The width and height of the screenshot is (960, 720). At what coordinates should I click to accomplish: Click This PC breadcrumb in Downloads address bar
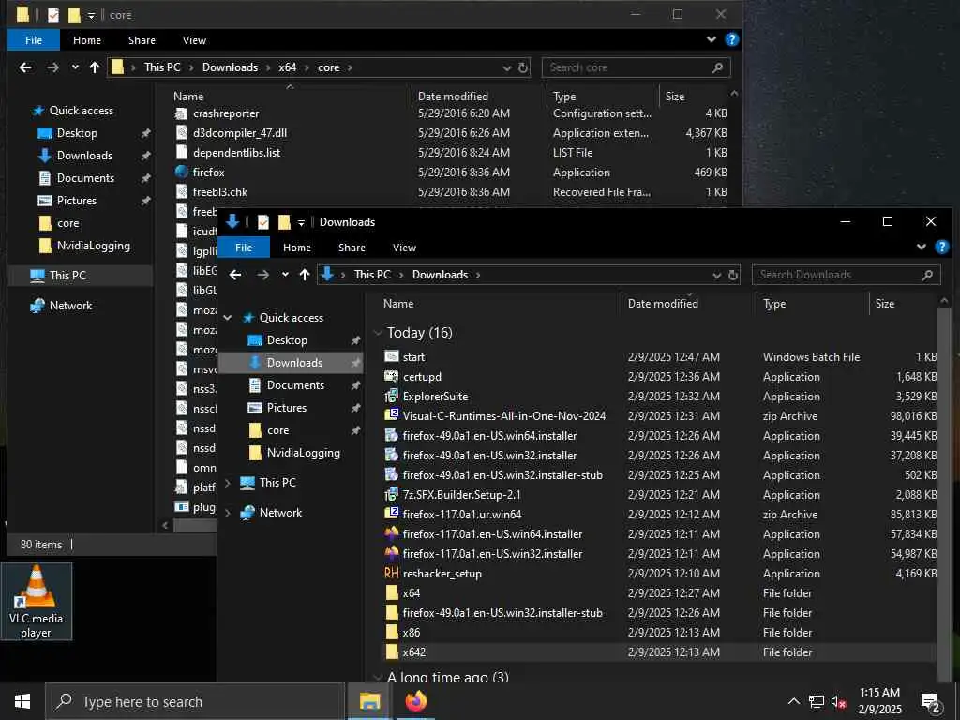(372, 275)
